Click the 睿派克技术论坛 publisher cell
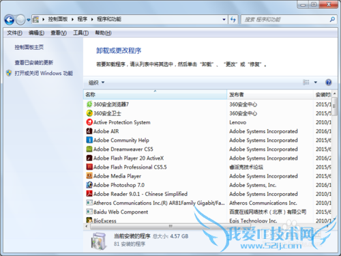This screenshot has width=341, height=256. [x=246, y=167]
